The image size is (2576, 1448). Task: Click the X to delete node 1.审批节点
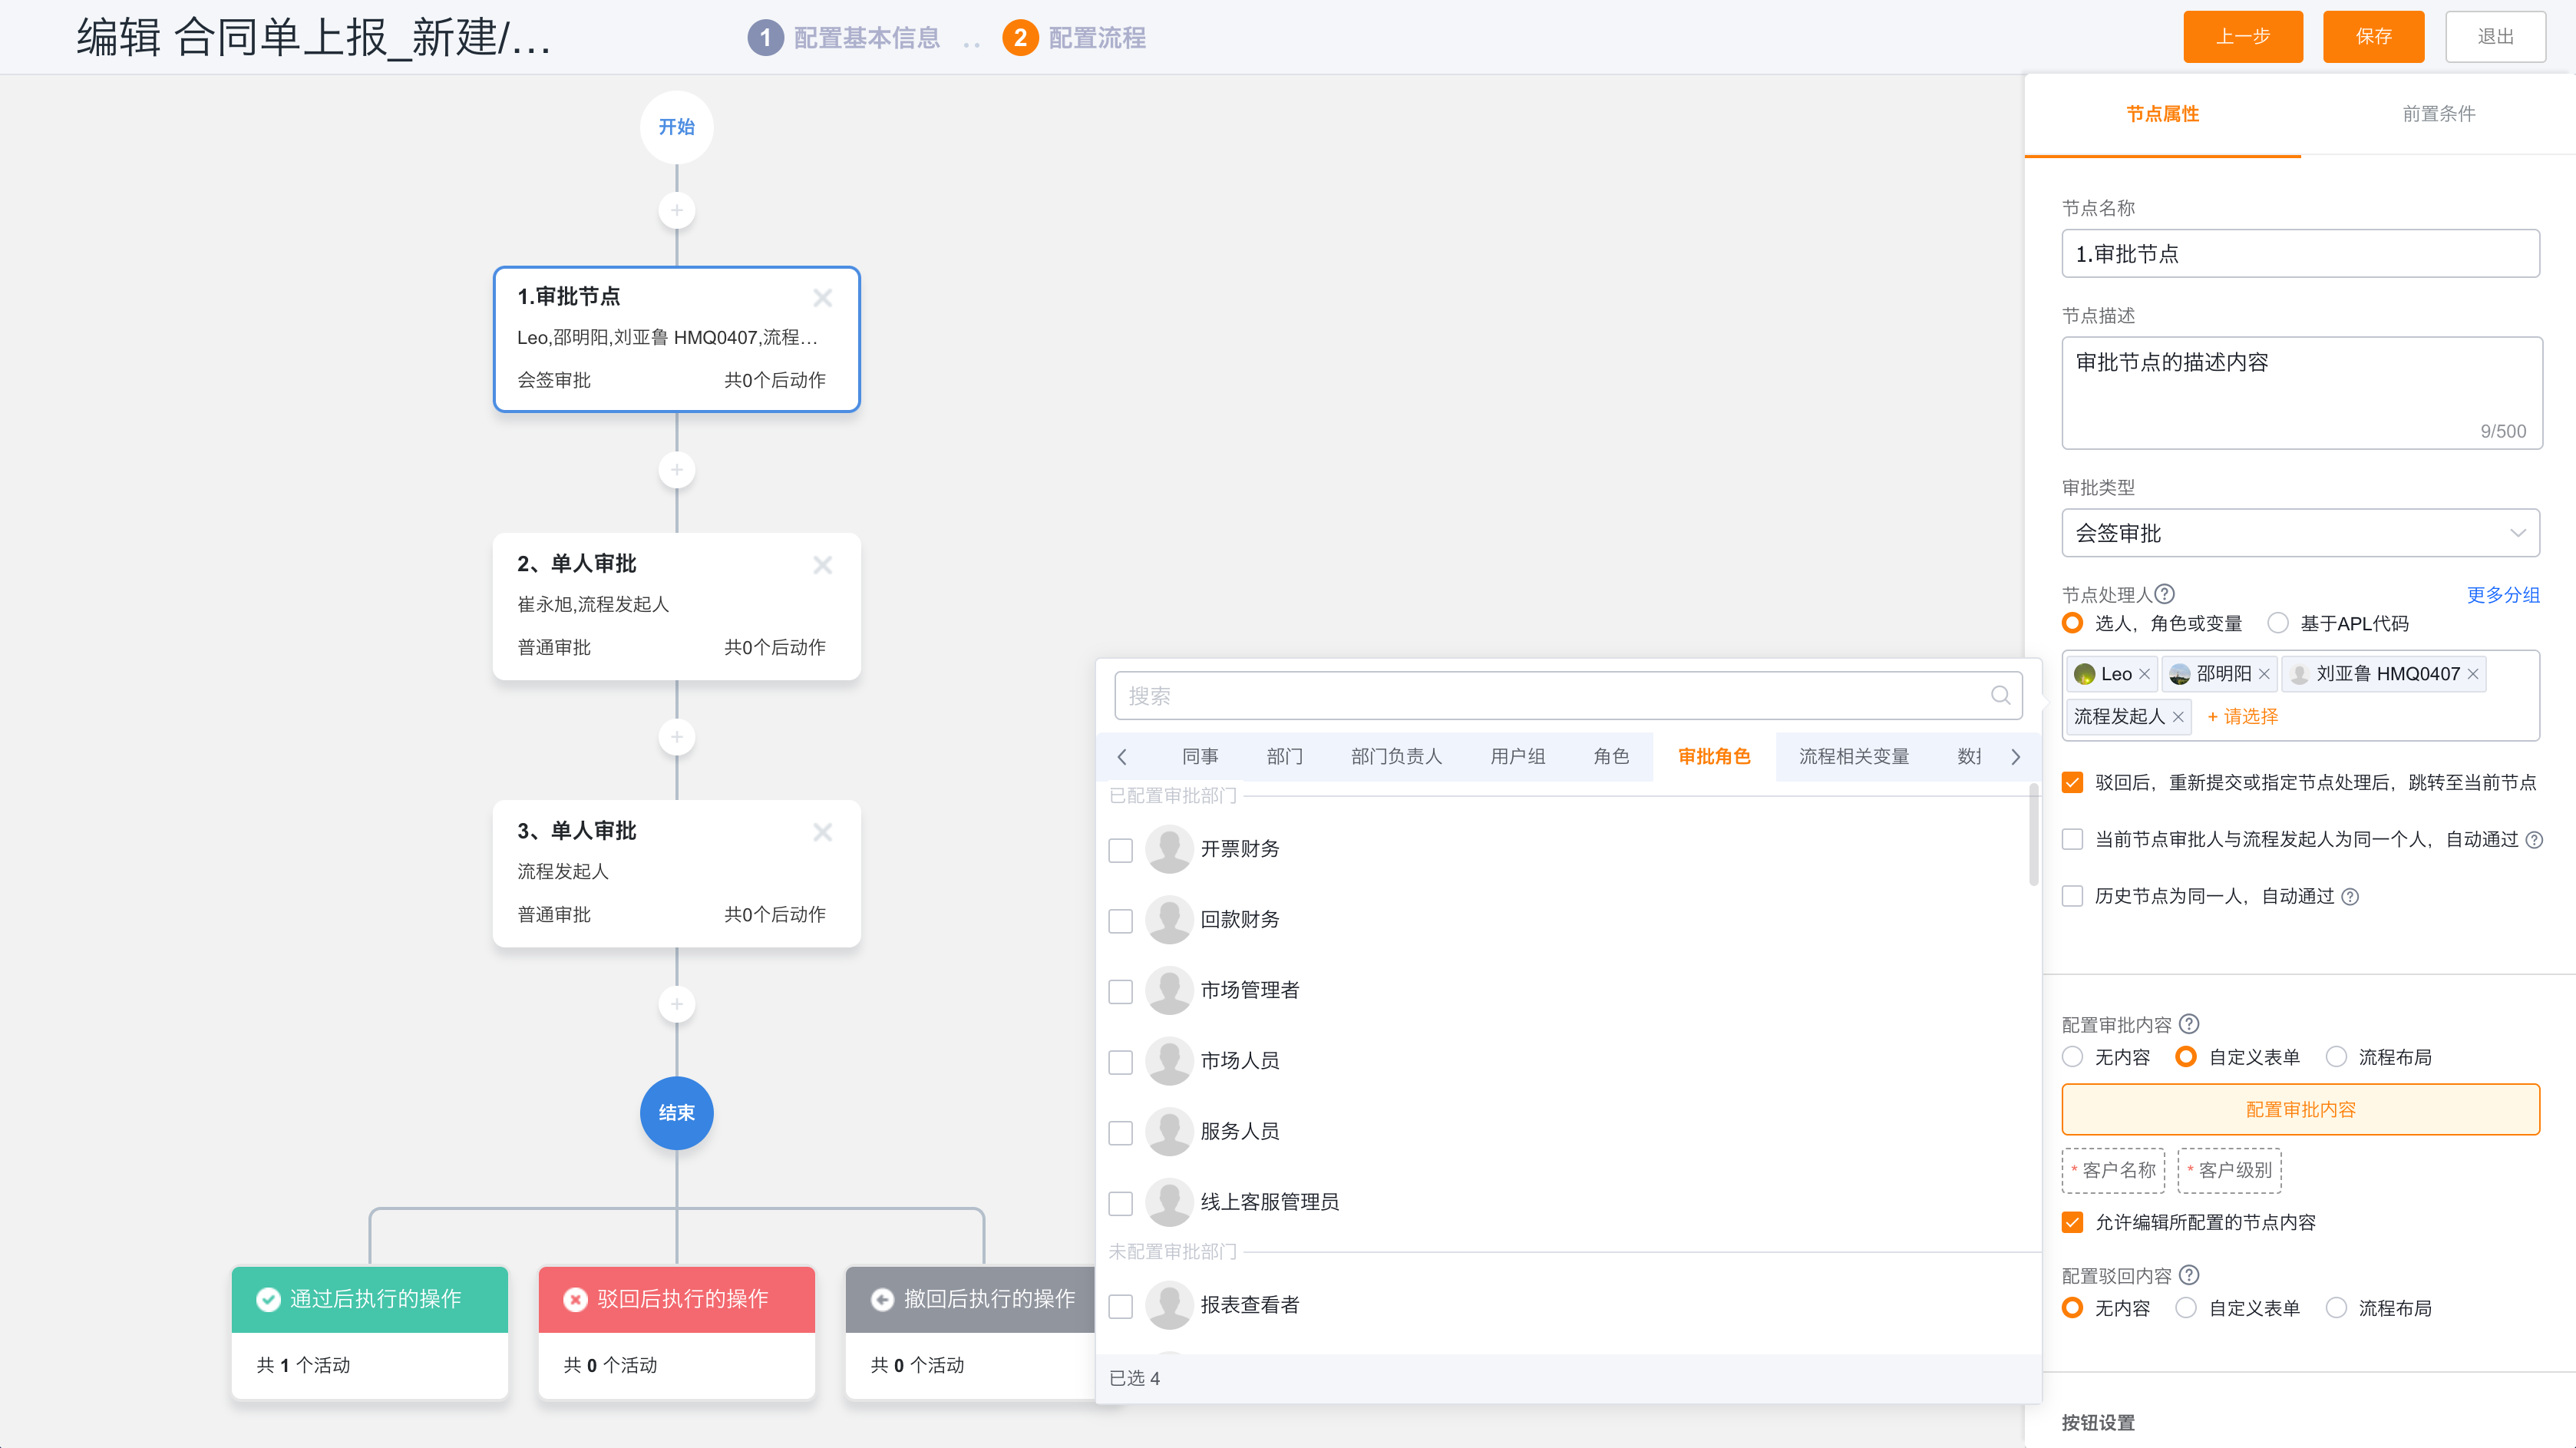tap(822, 297)
